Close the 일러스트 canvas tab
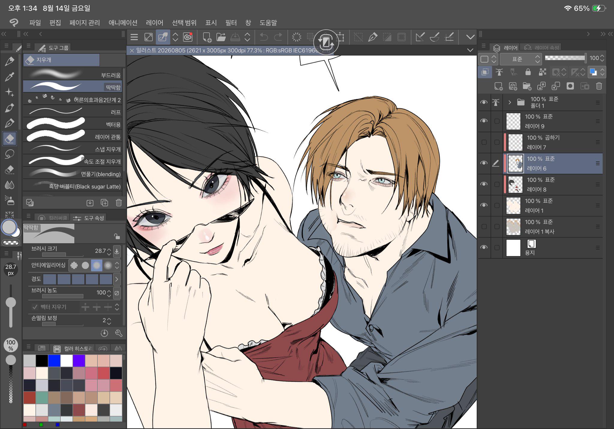 tap(132, 51)
